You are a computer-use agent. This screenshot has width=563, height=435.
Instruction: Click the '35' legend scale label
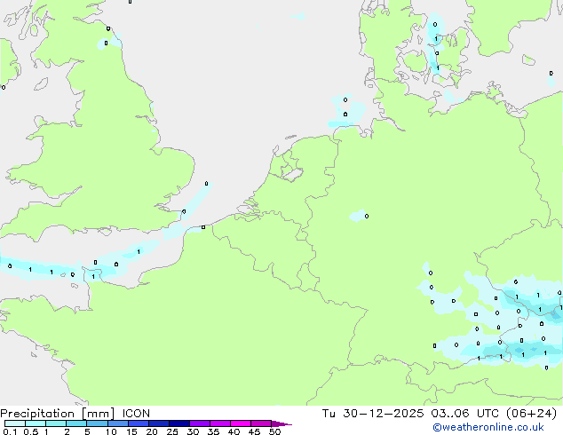(213, 431)
